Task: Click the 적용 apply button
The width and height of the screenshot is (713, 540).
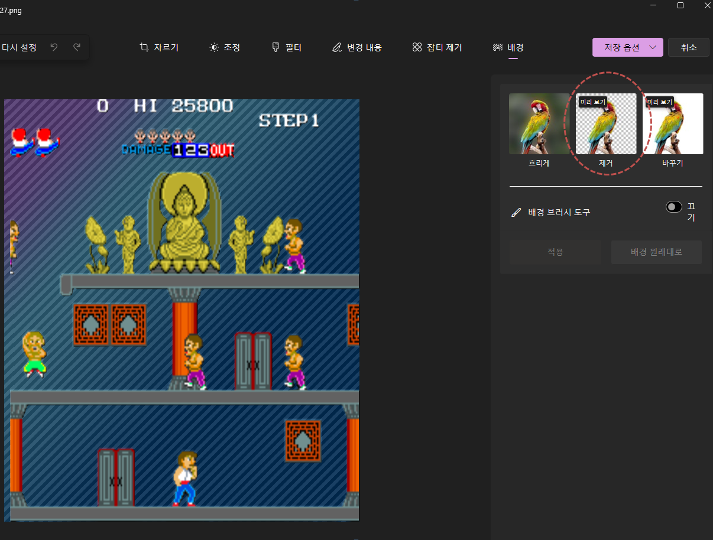Action: pos(555,252)
